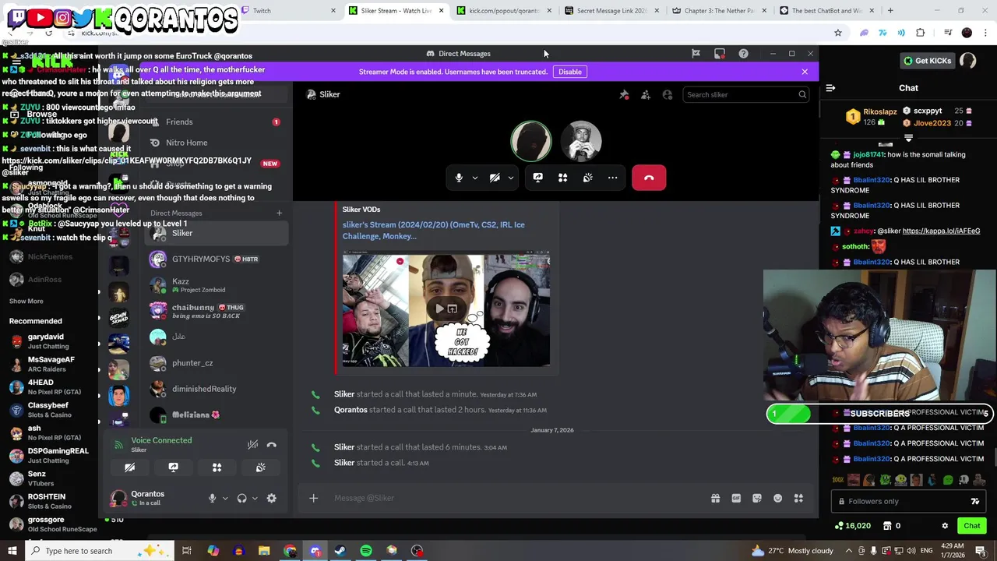The image size is (997, 561).
Task: Hang up with the red disconnect button
Action: coord(649,178)
